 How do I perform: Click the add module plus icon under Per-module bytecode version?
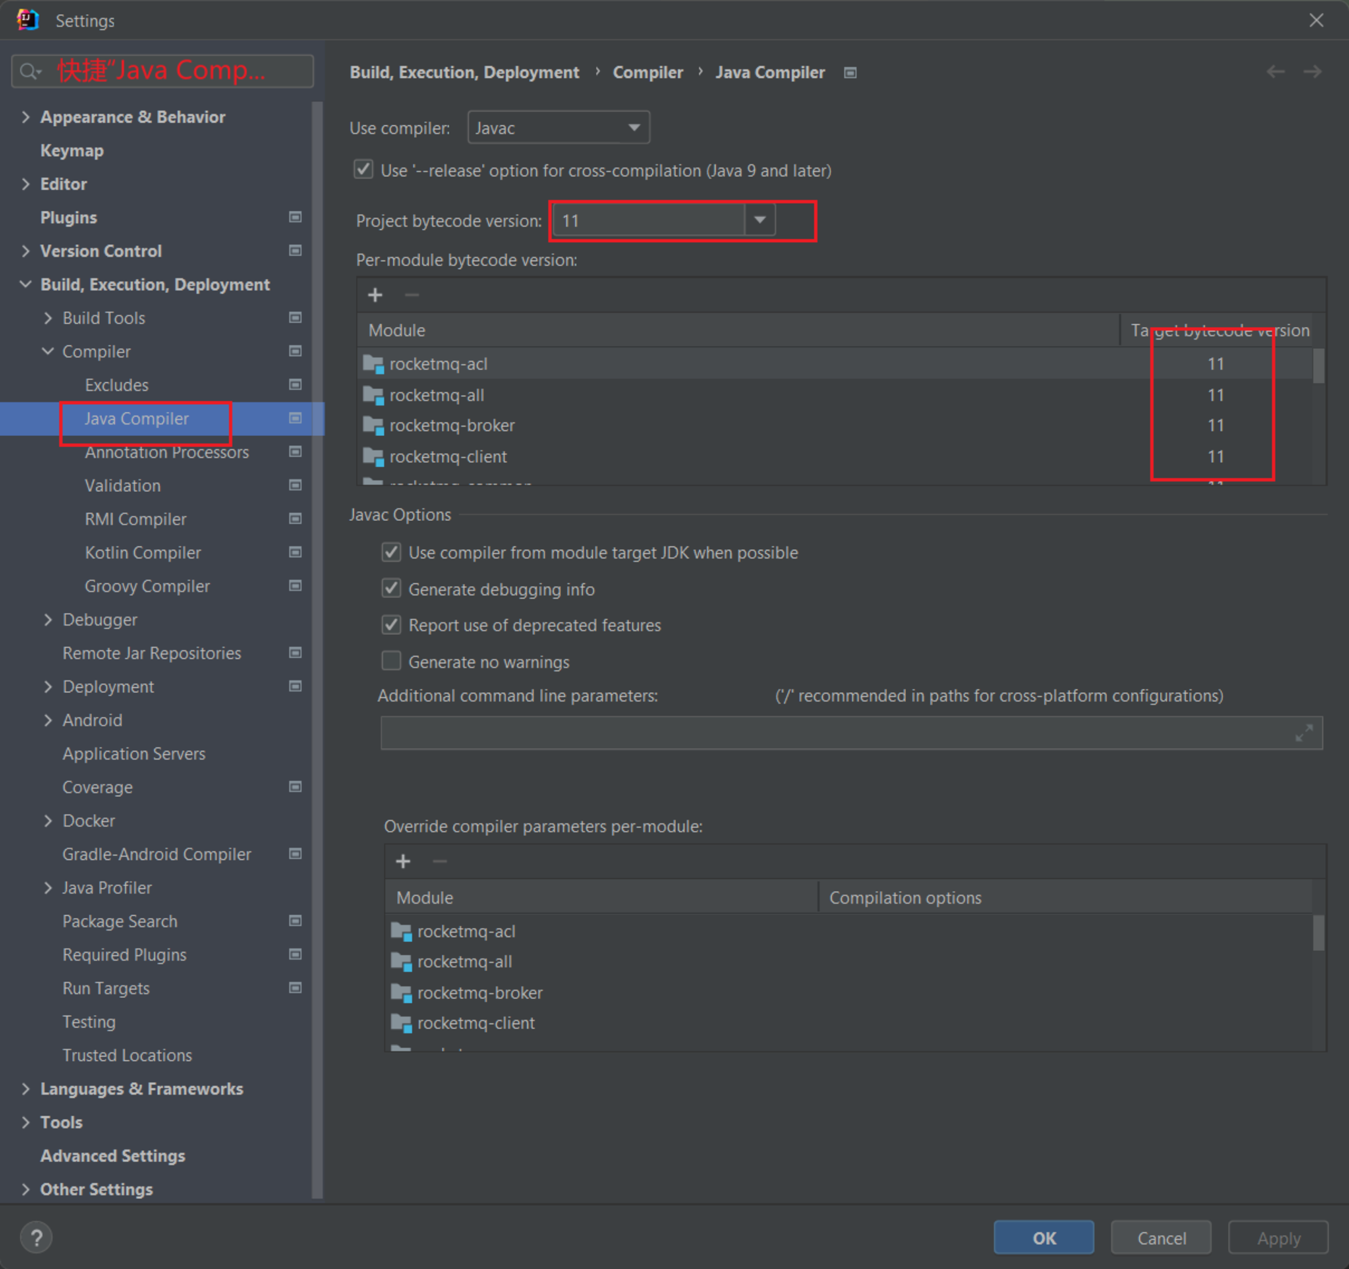[x=375, y=295]
